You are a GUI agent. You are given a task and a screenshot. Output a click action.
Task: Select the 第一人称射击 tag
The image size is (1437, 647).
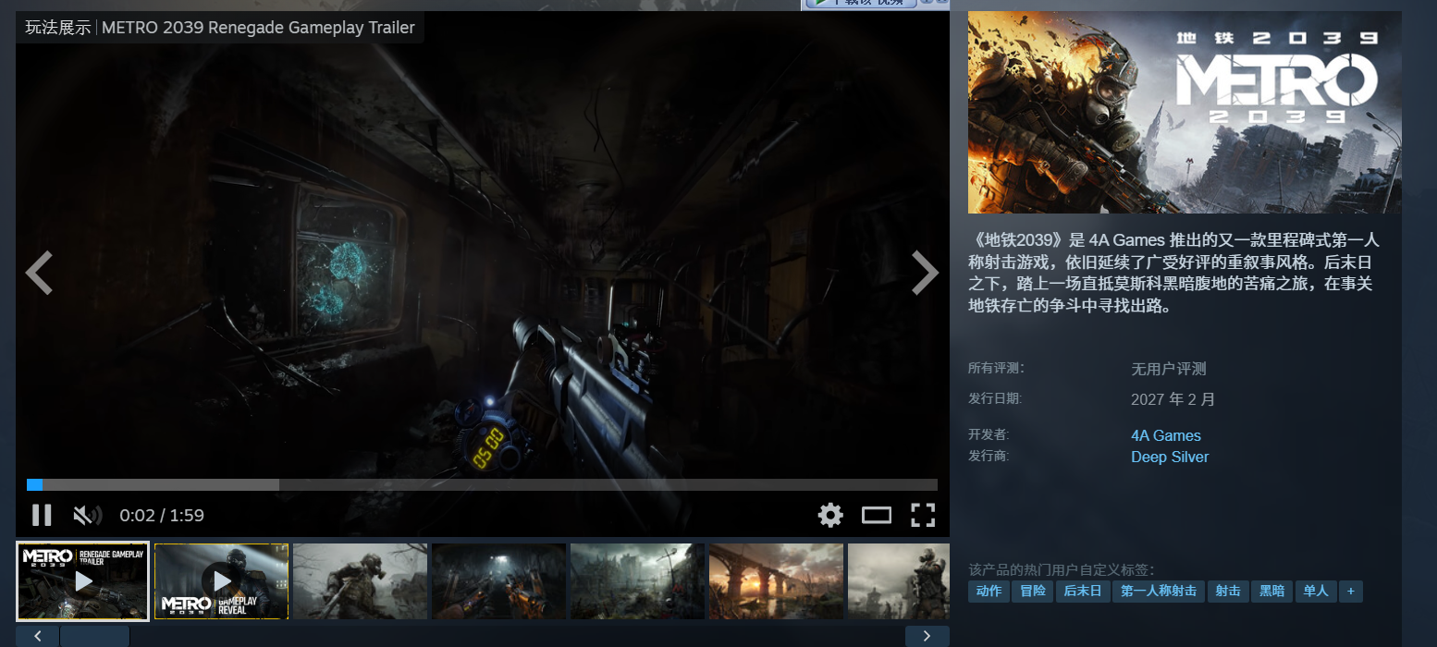click(1159, 592)
